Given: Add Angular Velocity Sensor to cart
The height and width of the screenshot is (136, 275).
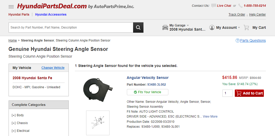Looking at the screenshot, I should 249,93.
